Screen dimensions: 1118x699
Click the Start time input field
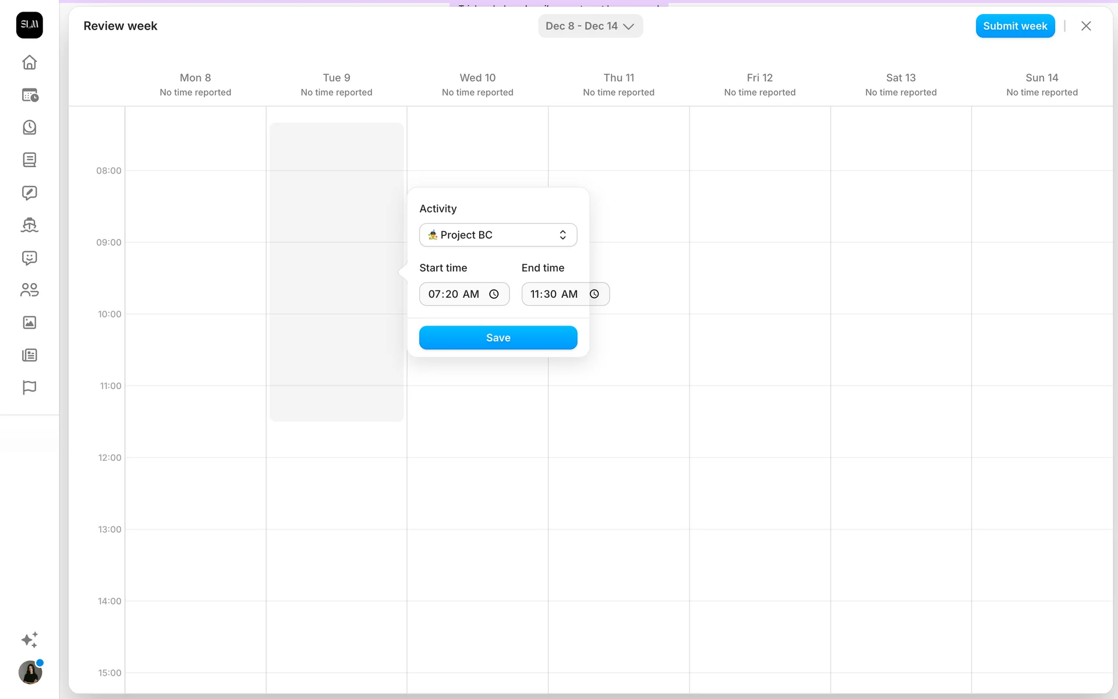[x=454, y=294]
